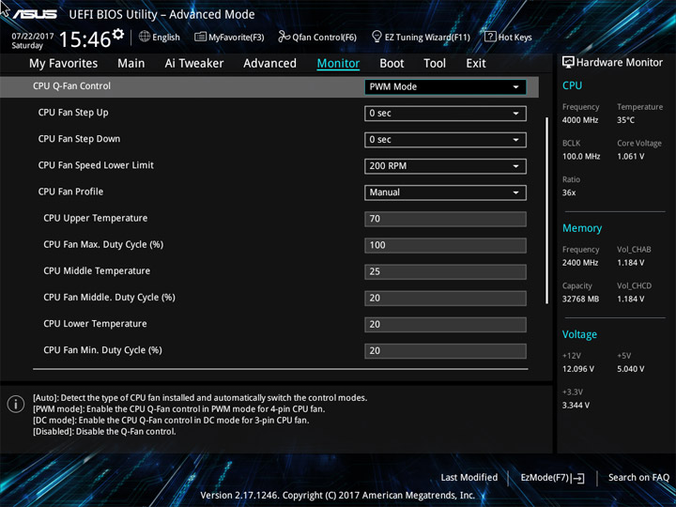Select the CPU Fan Profile label

(x=70, y=192)
